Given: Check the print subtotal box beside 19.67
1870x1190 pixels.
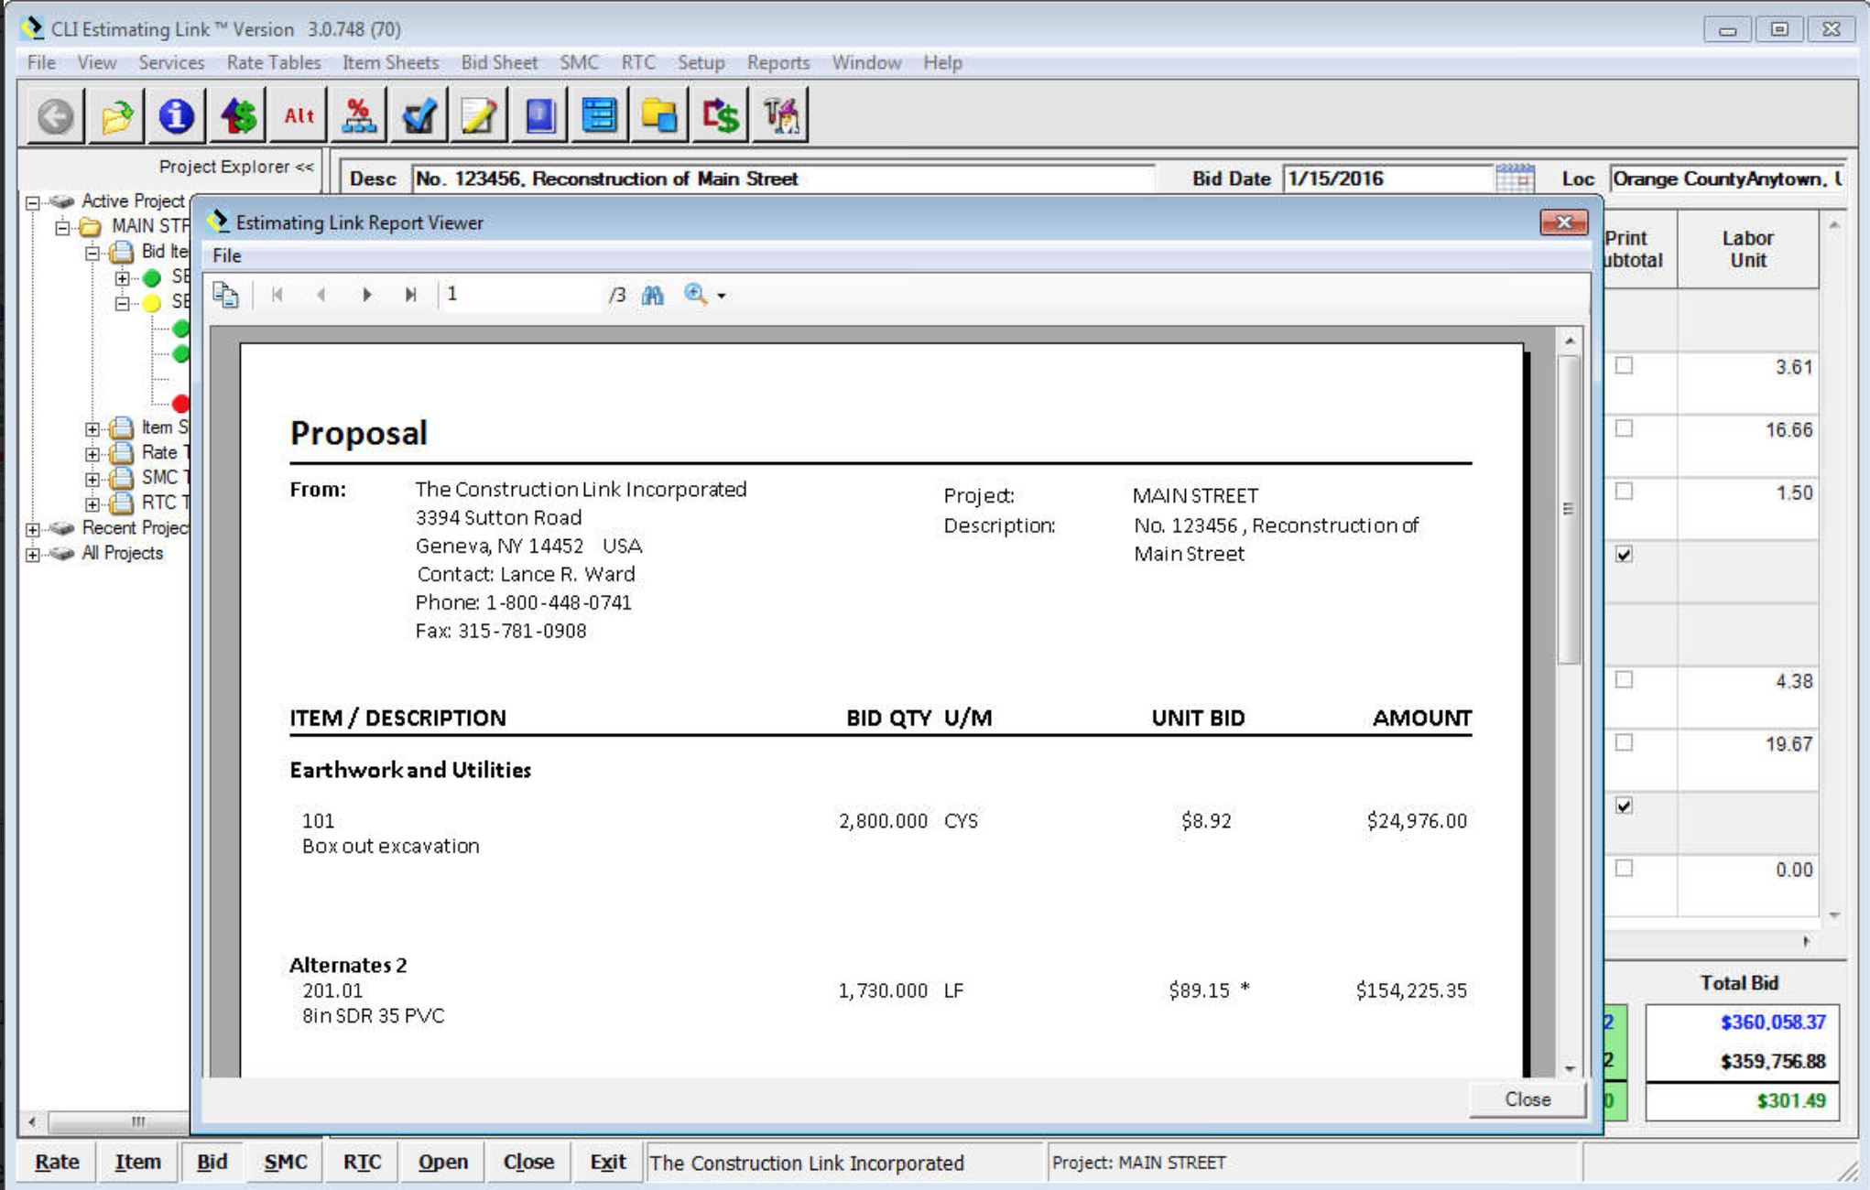Looking at the screenshot, I should 1624,742.
